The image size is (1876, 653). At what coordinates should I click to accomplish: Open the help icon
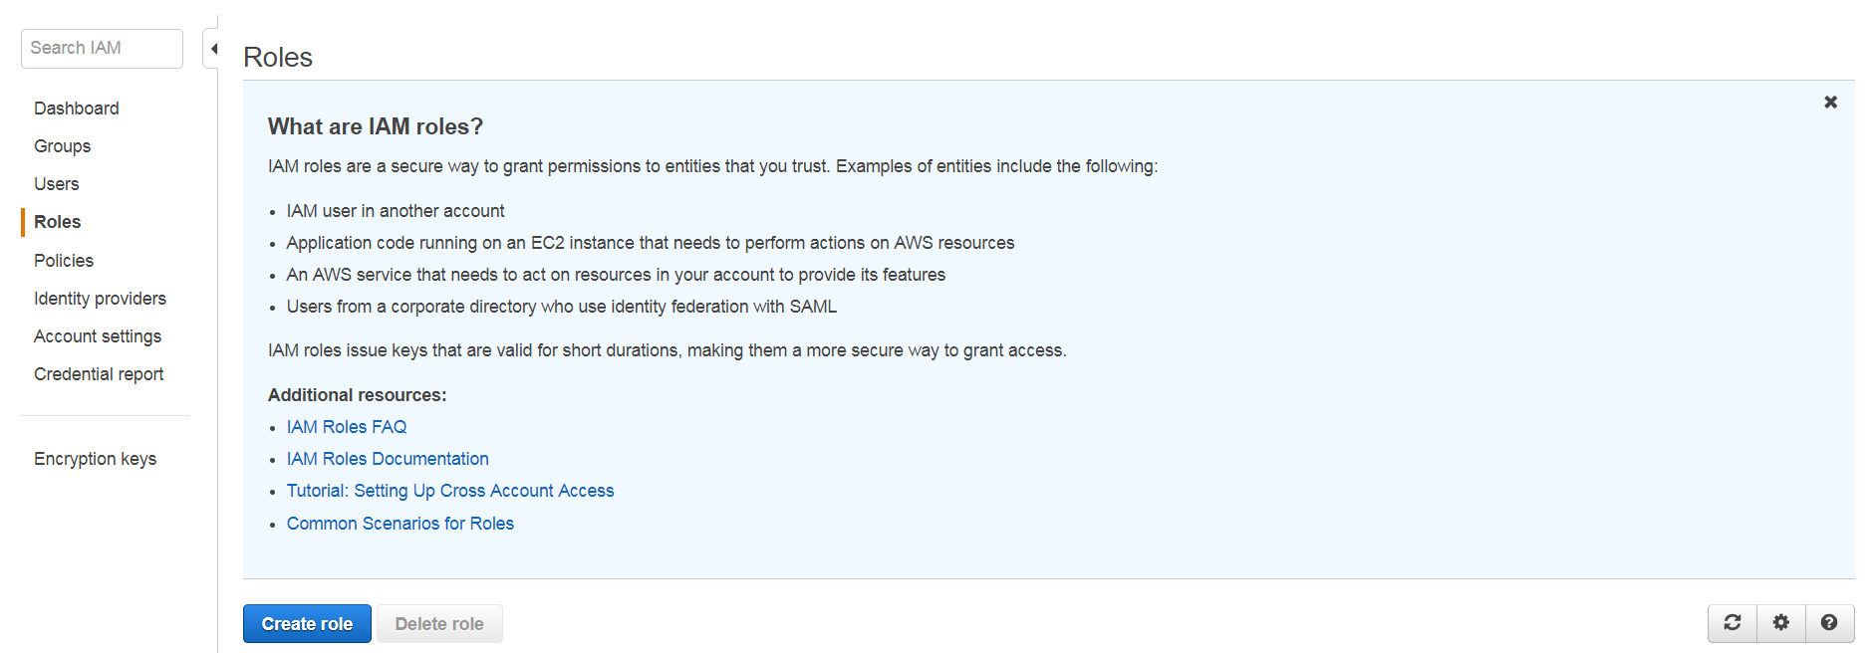click(1829, 622)
